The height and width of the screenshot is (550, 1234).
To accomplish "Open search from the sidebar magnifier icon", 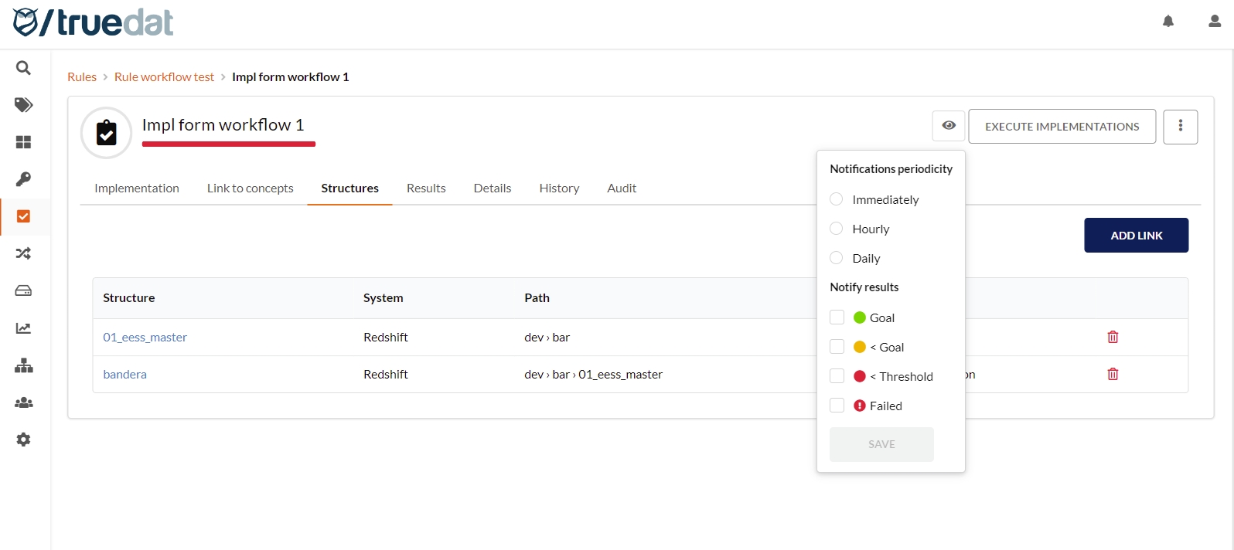I will click(23, 68).
